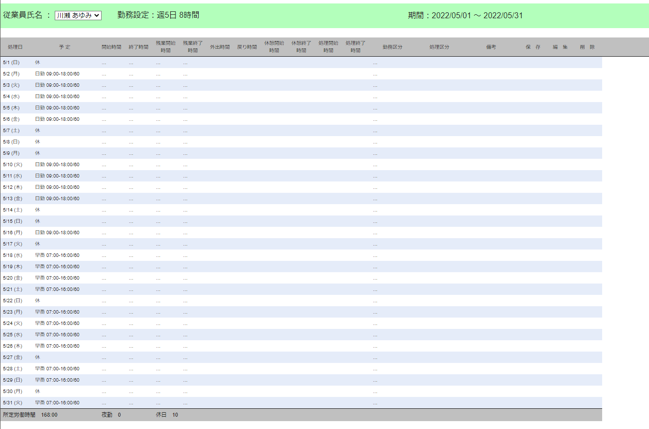Click the 保存 column header
This screenshot has width=649, height=429.
(x=533, y=47)
